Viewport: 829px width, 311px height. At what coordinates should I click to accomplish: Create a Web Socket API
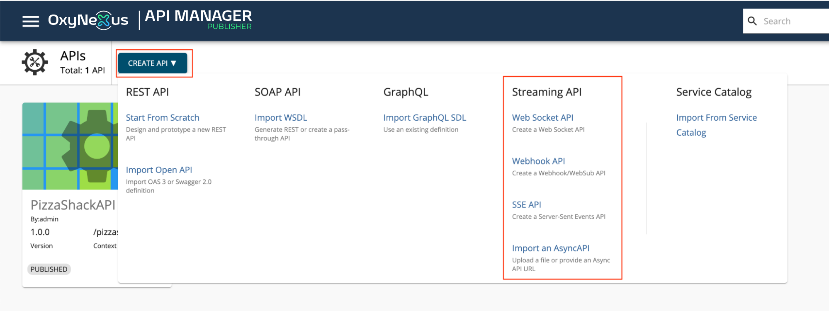[542, 118]
